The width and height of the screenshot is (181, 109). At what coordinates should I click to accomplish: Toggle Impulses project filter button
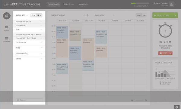(39, 15)
